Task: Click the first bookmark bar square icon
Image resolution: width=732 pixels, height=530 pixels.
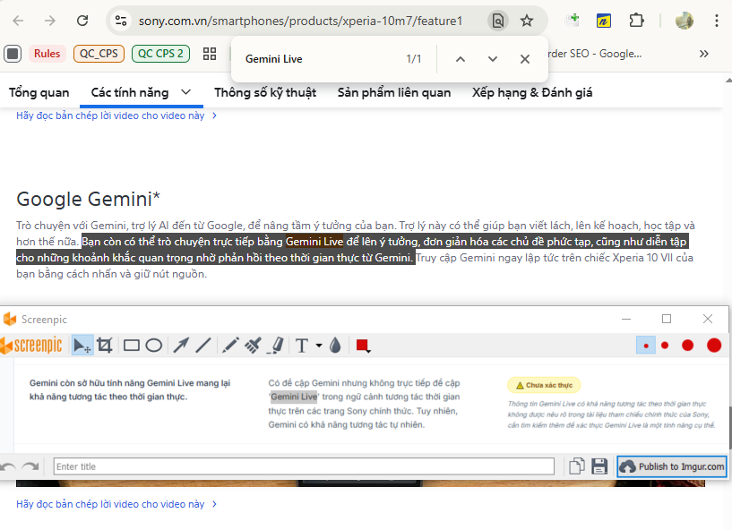Action: pos(13,54)
